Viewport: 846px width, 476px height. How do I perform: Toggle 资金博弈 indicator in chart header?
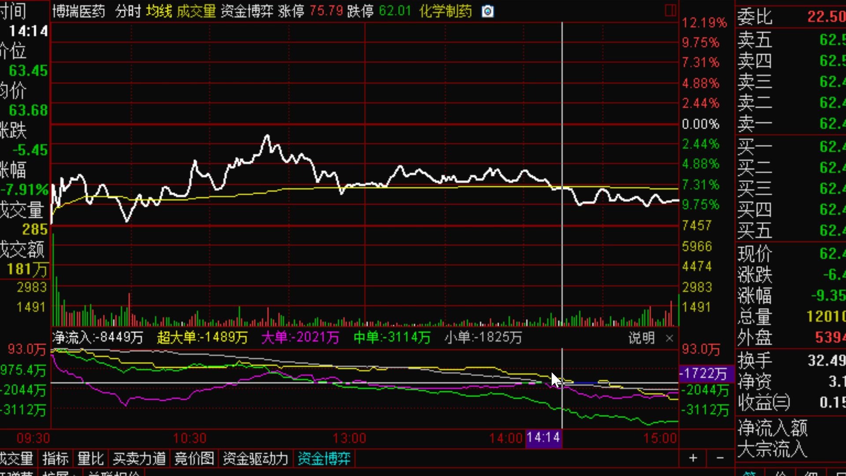click(x=247, y=11)
